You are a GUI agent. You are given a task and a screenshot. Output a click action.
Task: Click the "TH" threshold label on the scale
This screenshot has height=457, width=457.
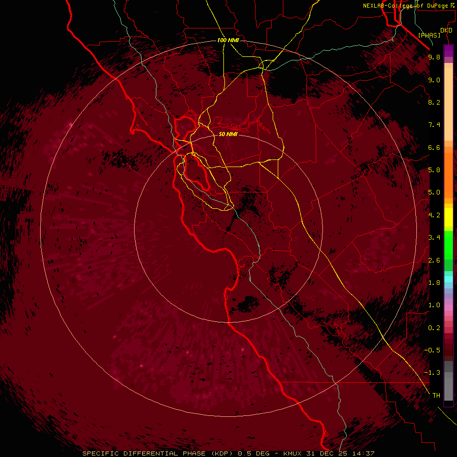[436, 396]
